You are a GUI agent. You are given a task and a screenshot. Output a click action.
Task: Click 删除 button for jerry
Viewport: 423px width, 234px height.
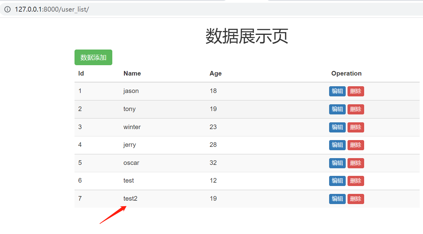[356, 145]
